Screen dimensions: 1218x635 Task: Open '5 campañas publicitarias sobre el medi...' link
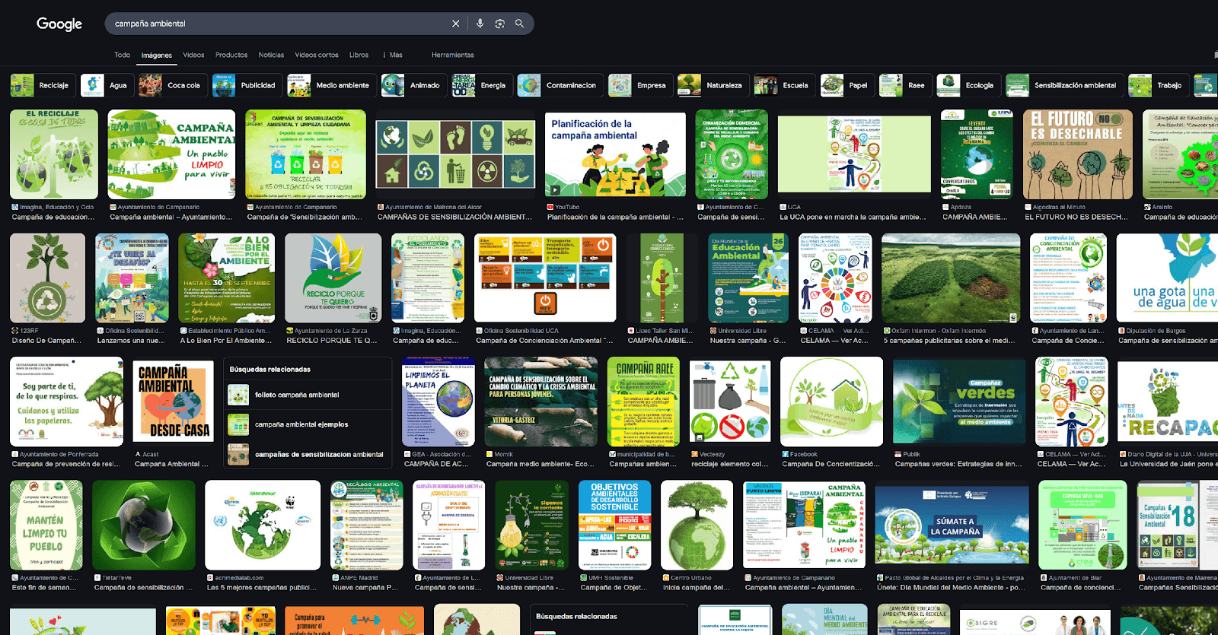coord(949,341)
